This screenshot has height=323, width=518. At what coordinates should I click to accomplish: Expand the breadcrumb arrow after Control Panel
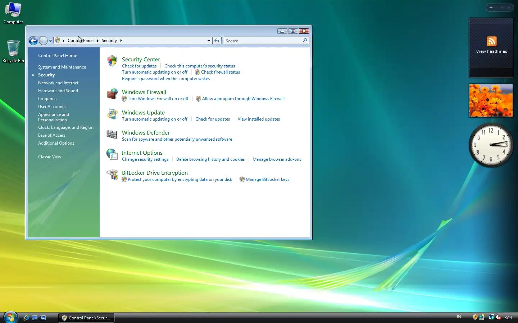pos(97,41)
